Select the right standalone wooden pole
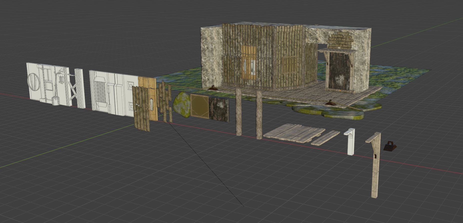 click(259, 115)
